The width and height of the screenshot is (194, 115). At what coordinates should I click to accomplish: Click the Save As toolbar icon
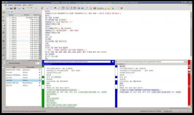coord(15,8)
